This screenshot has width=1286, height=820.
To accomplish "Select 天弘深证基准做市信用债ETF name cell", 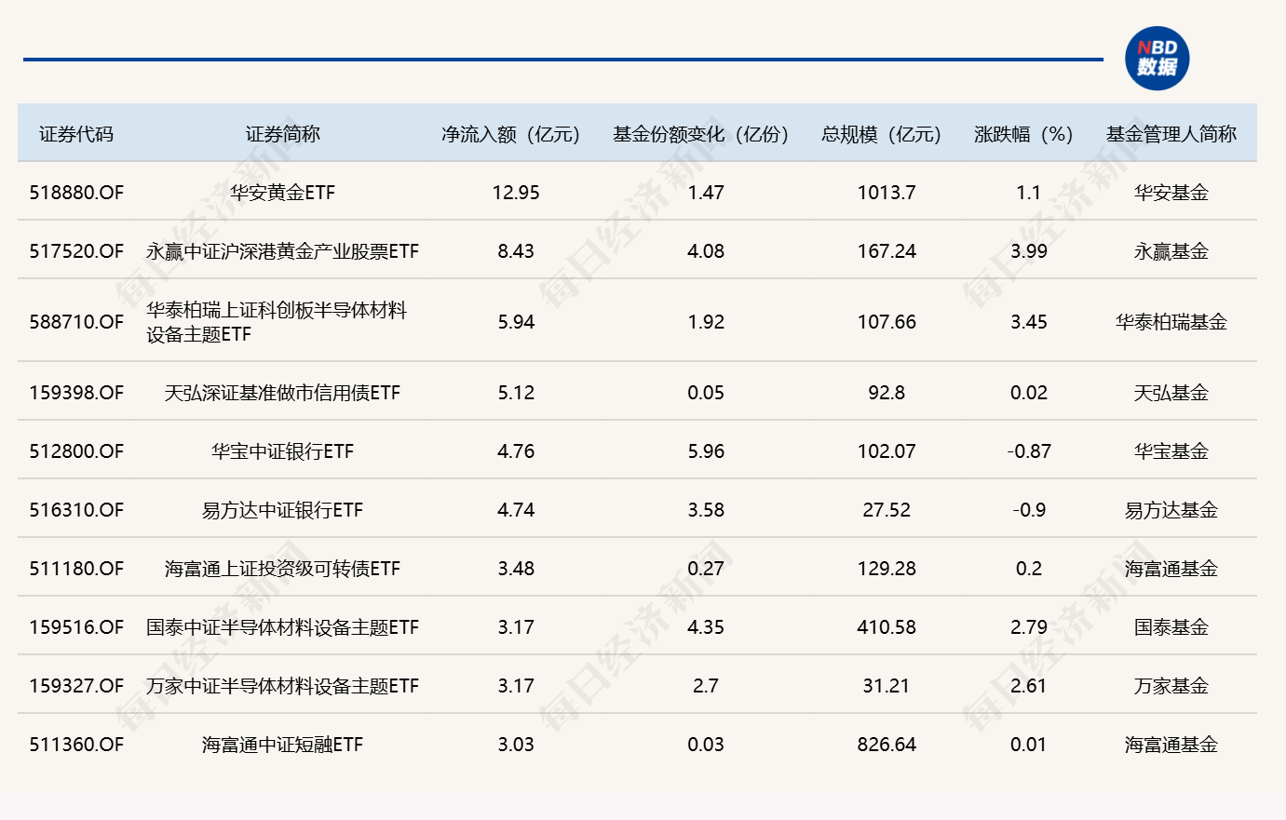I will pyautogui.click(x=282, y=393).
